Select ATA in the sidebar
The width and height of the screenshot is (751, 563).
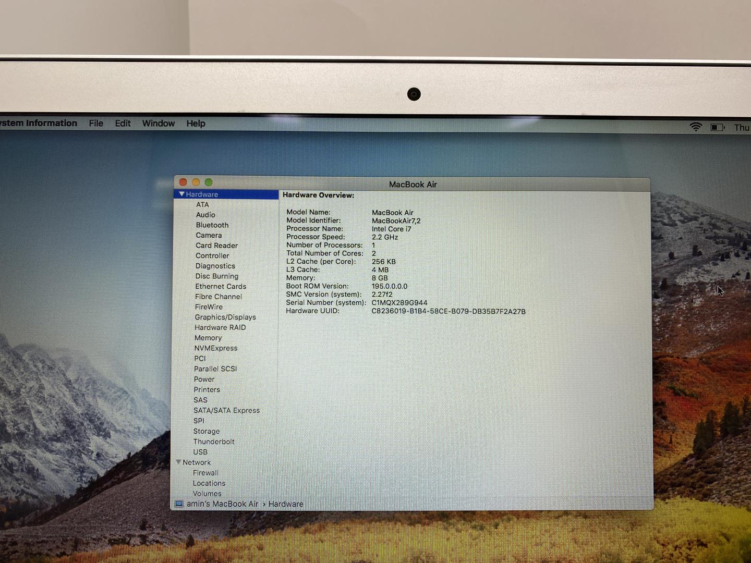(x=202, y=204)
